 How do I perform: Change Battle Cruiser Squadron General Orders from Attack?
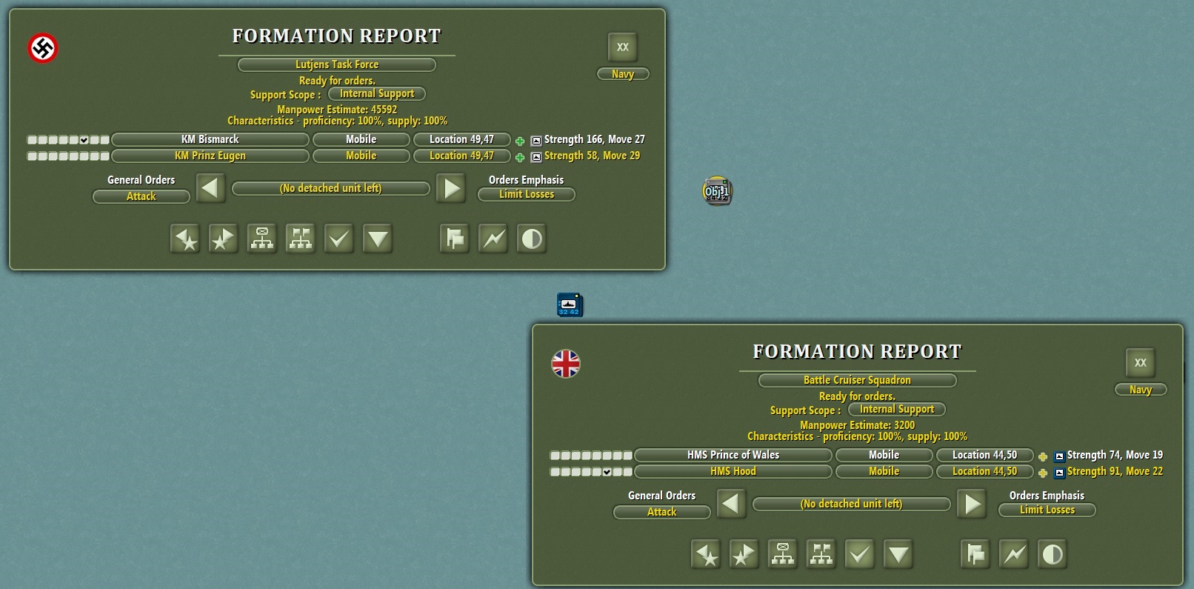662,512
